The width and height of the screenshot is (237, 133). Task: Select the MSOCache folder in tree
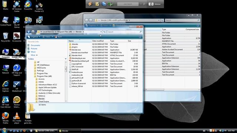click(41, 68)
